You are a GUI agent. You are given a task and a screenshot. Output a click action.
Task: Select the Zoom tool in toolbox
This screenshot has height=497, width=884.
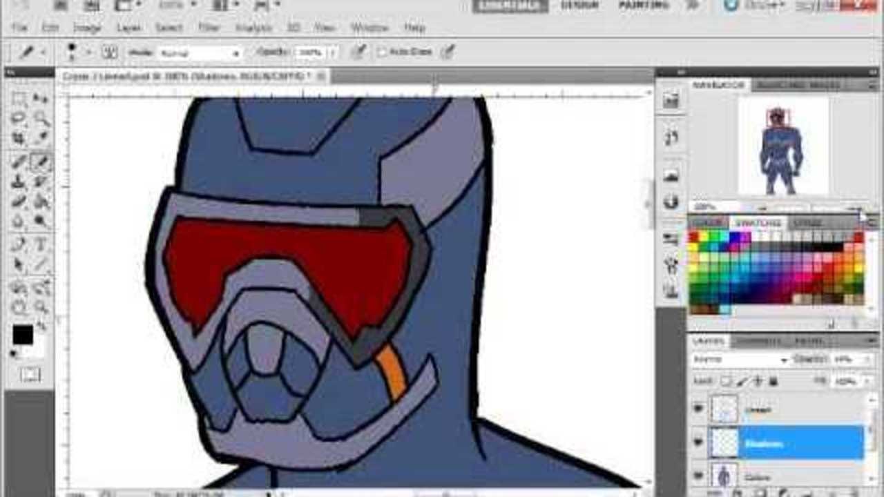[x=41, y=308]
